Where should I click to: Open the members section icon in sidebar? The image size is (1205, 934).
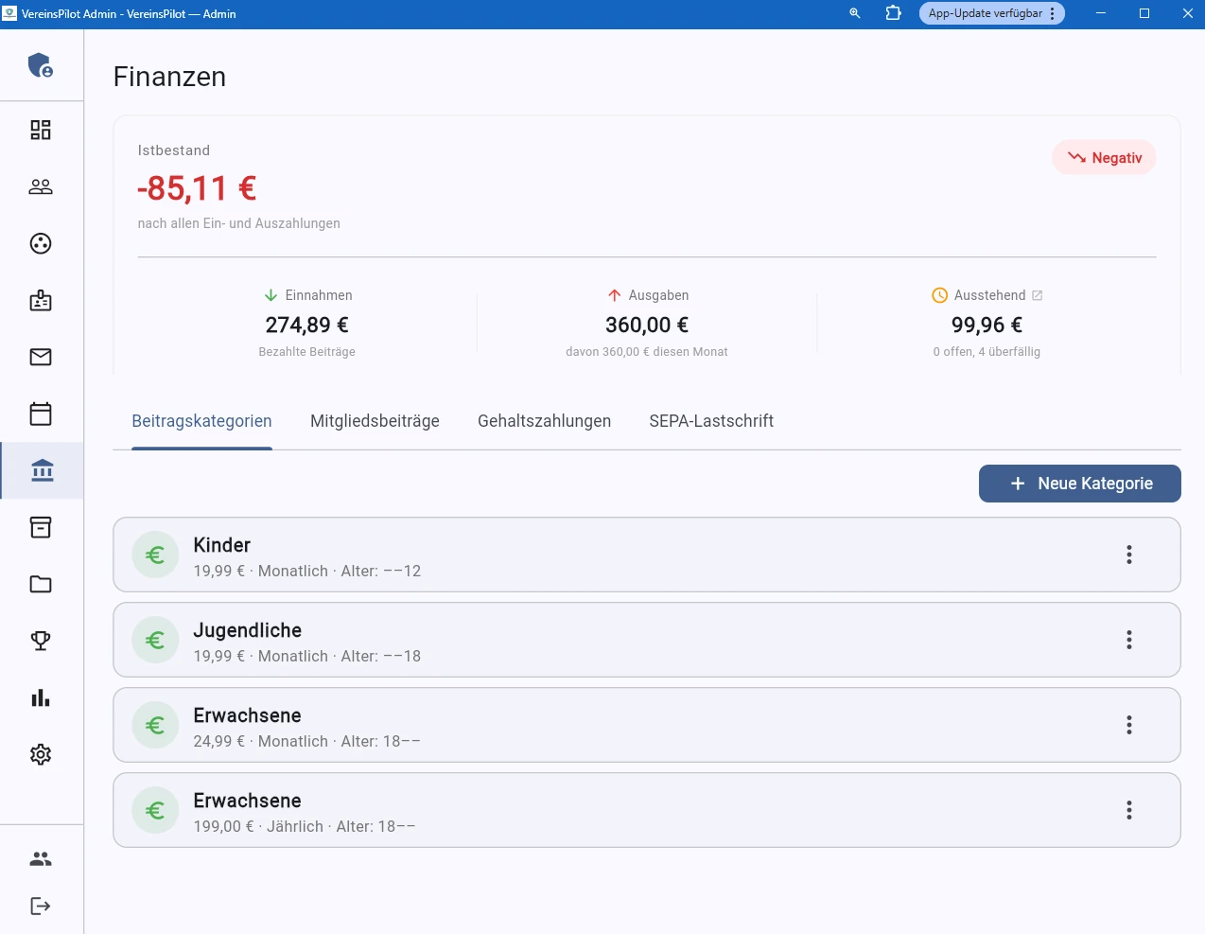coord(41,186)
